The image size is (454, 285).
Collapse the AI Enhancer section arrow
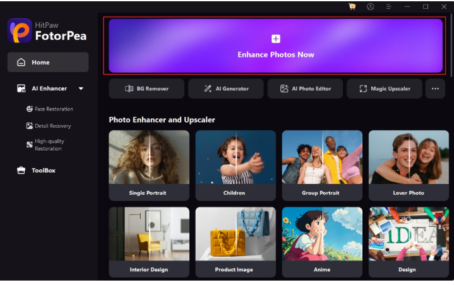[x=81, y=88]
